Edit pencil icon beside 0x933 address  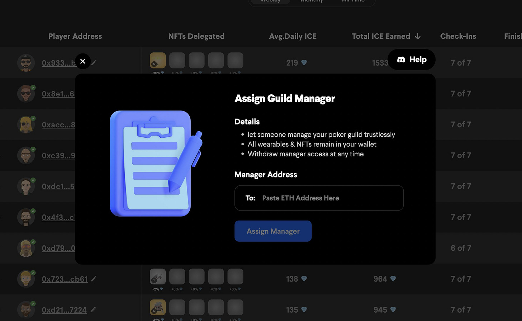[x=94, y=62]
